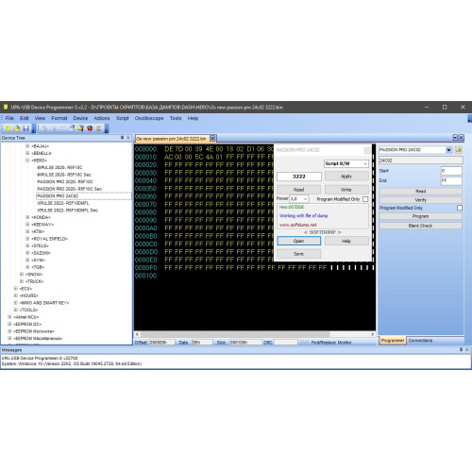Click the Help button in script dialog
Screen dimensions: 472x472
click(346, 241)
